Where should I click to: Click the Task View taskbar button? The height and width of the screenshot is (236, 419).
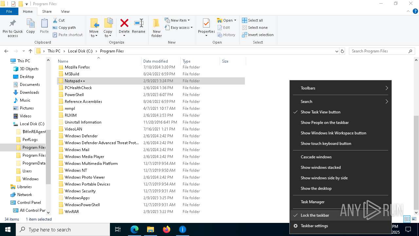[x=118, y=229]
